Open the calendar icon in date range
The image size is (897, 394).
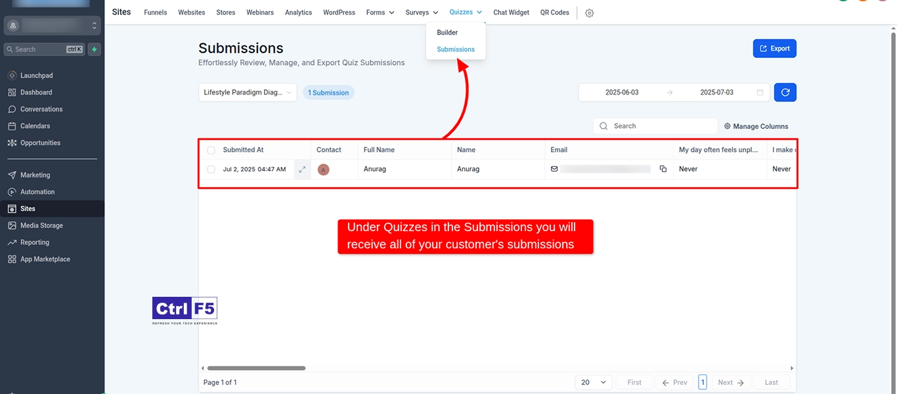[x=760, y=93]
